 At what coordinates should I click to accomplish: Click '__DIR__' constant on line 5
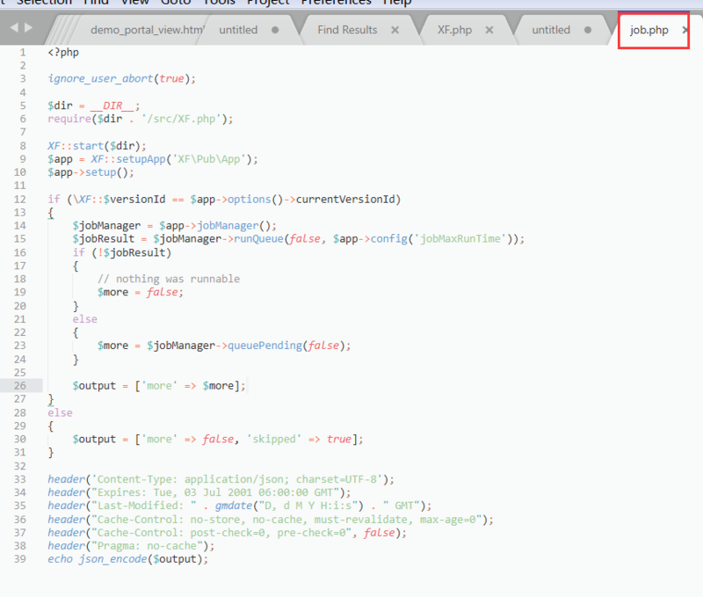click(x=112, y=106)
